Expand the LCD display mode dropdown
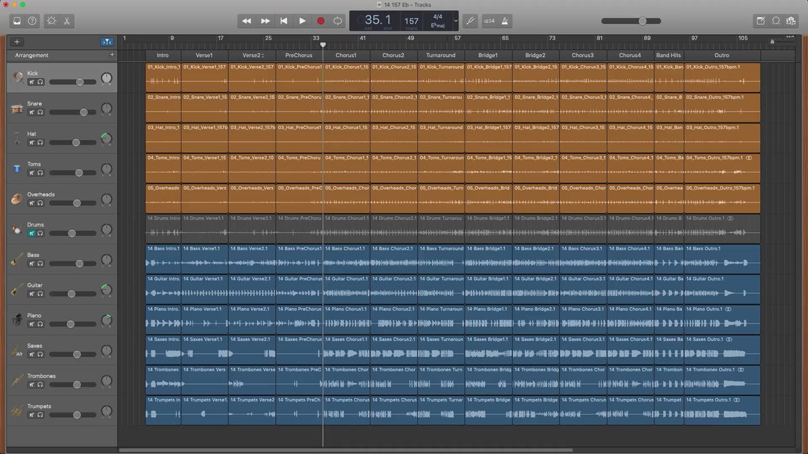 pos(456,21)
